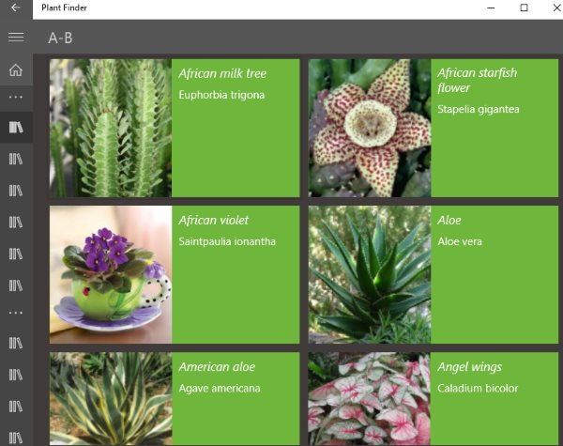Click the 'A-B' section heading
The image size is (563, 446).
pos(60,38)
